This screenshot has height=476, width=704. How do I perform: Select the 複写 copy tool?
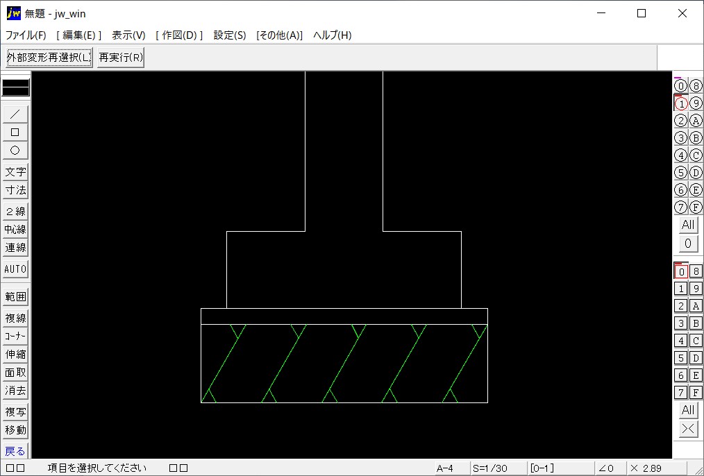(15, 412)
